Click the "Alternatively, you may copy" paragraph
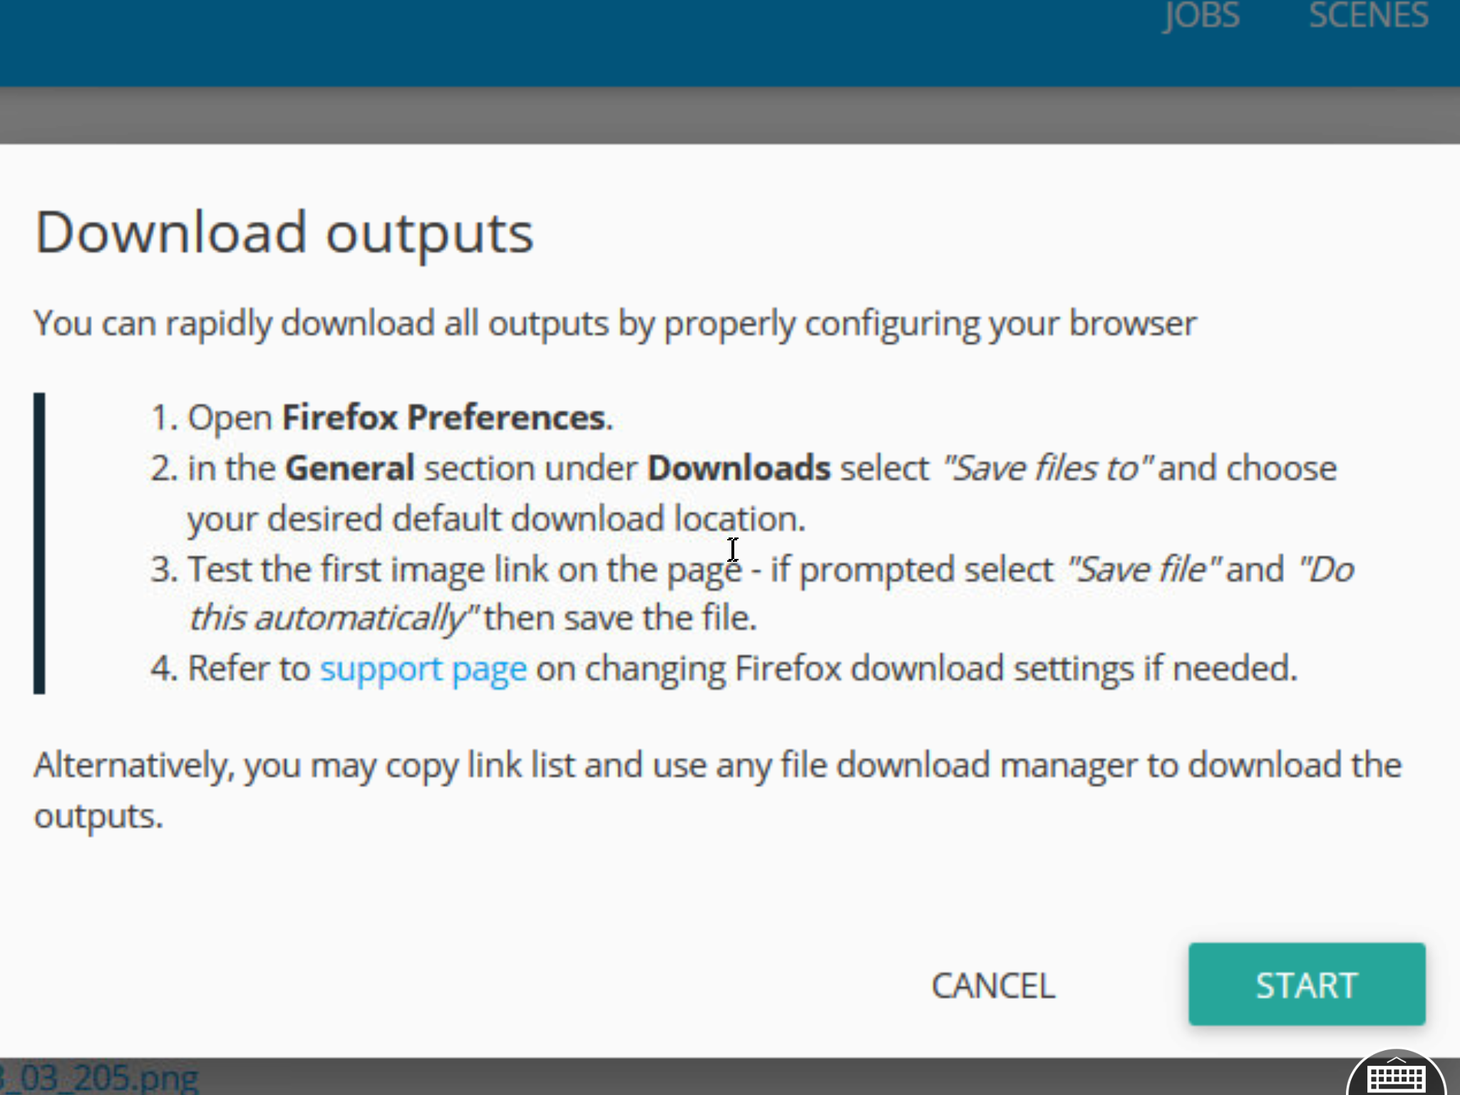 717,766
